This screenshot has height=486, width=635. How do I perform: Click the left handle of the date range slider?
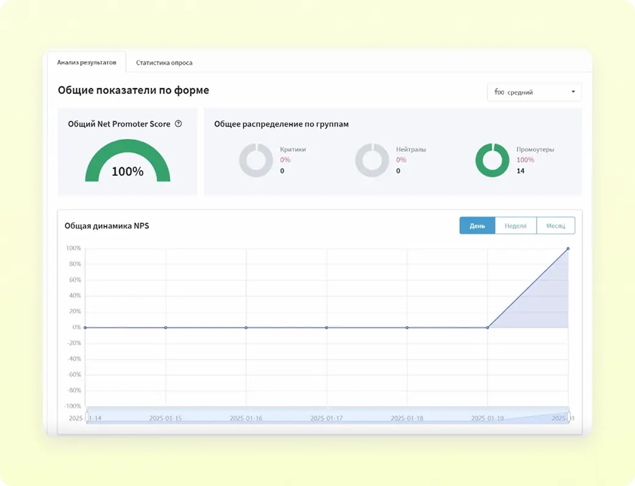pyautogui.click(x=87, y=418)
